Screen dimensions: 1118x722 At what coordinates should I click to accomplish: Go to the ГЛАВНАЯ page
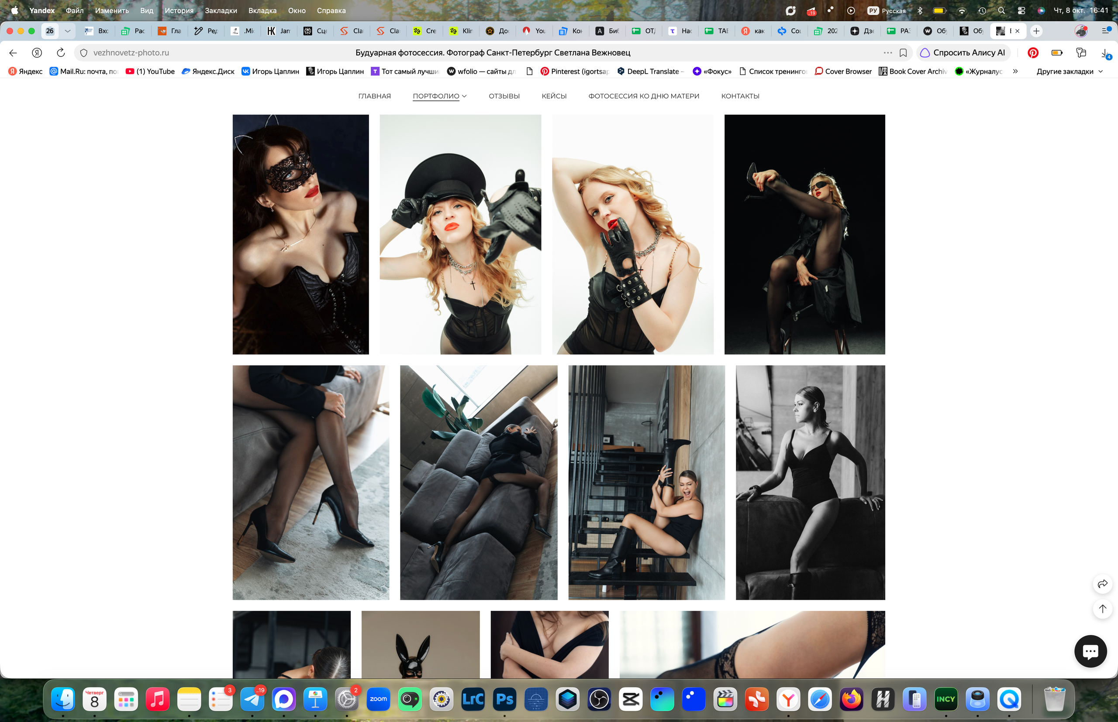tap(374, 96)
